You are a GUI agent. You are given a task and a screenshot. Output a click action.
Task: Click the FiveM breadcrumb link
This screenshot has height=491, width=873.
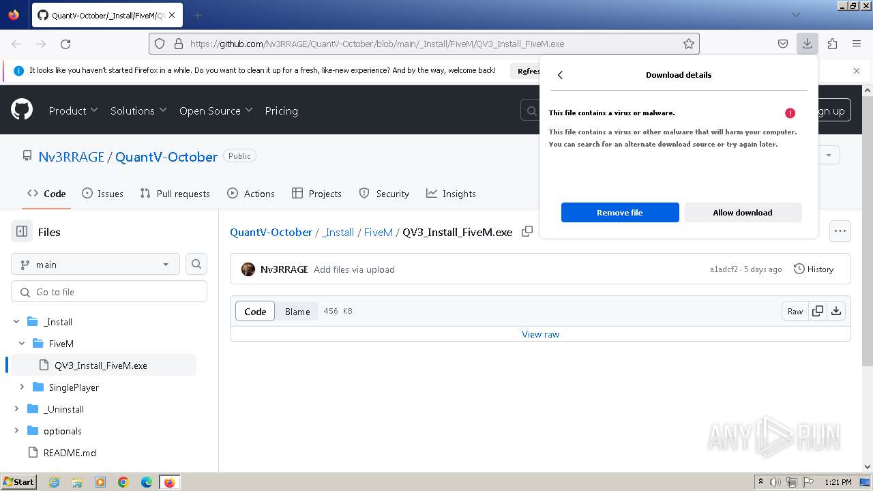pos(379,232)
